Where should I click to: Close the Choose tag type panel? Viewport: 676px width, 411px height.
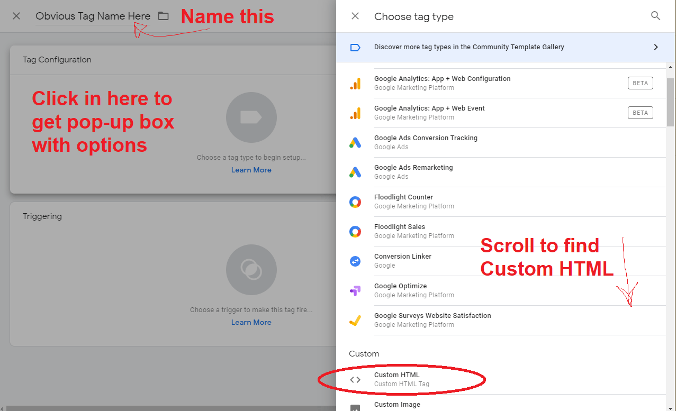click(355, 16)
